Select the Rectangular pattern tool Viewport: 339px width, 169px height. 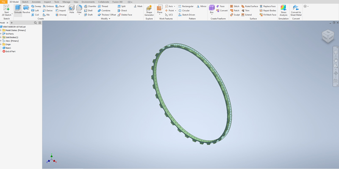(x=186, y=6)
